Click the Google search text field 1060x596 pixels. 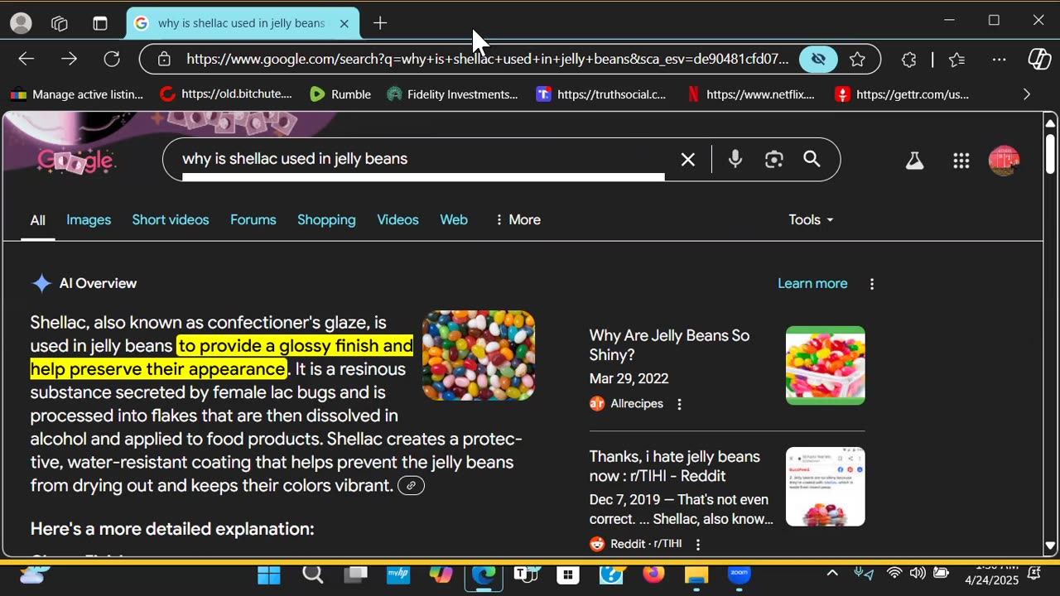pos(422,159)
